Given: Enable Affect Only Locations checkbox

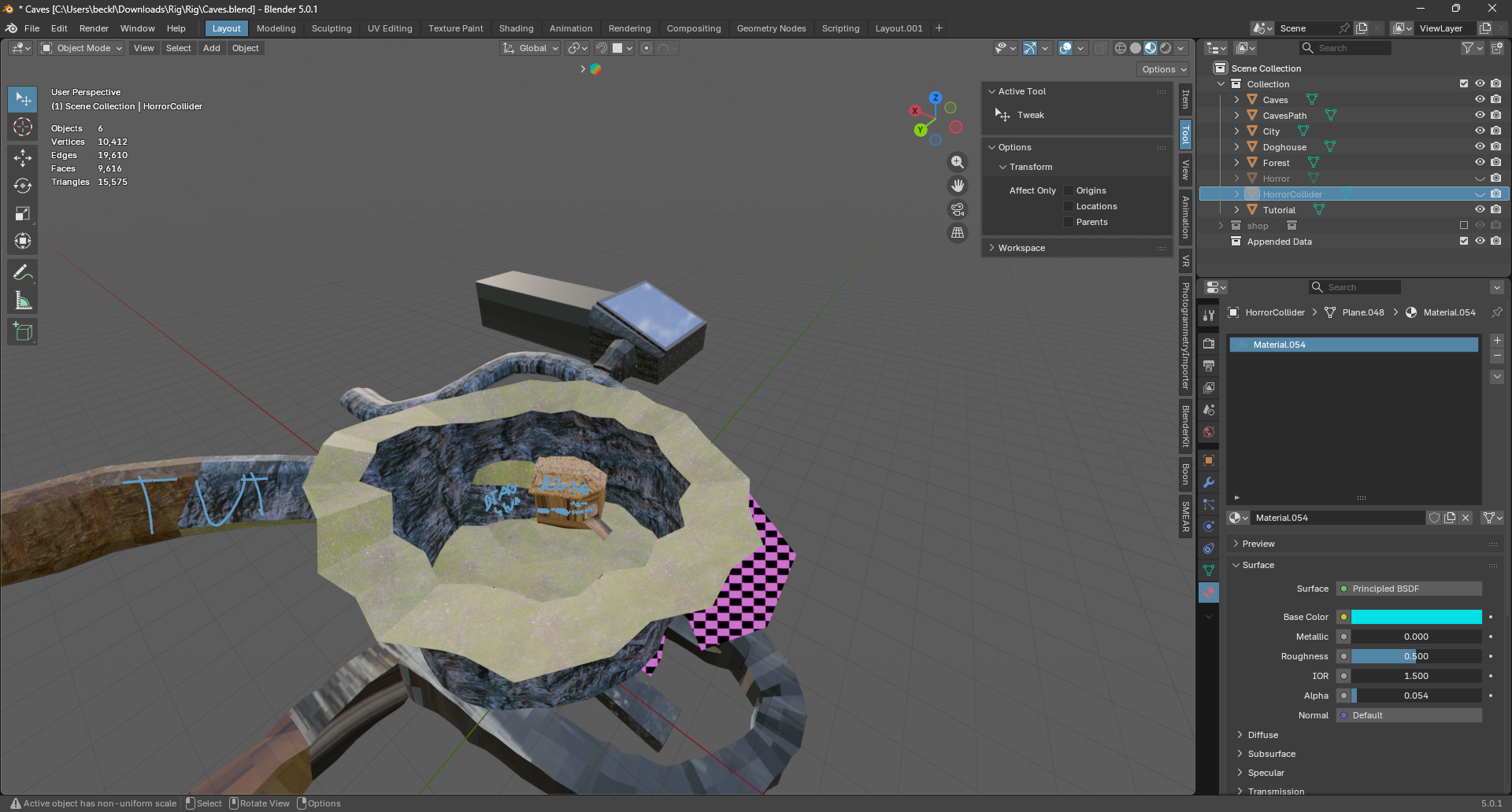Looking at the screenshot, I should [x=1069, y=206].
